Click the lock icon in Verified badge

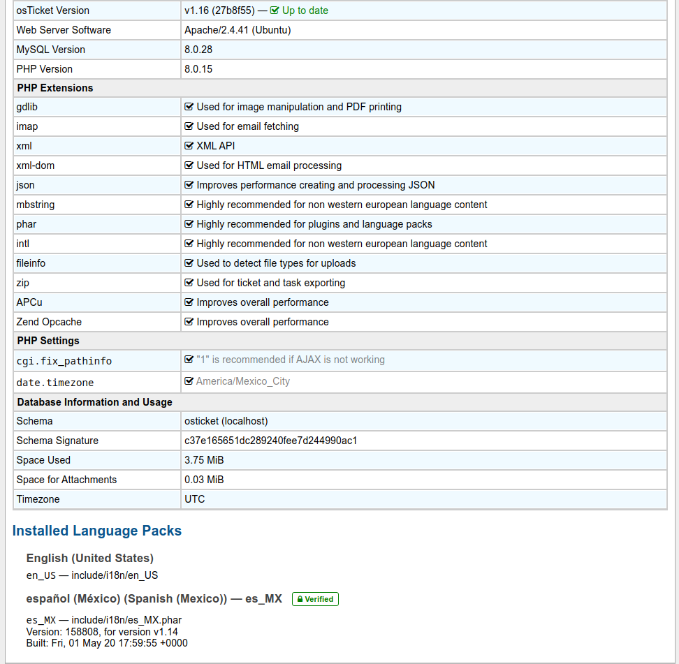[300, 599]
